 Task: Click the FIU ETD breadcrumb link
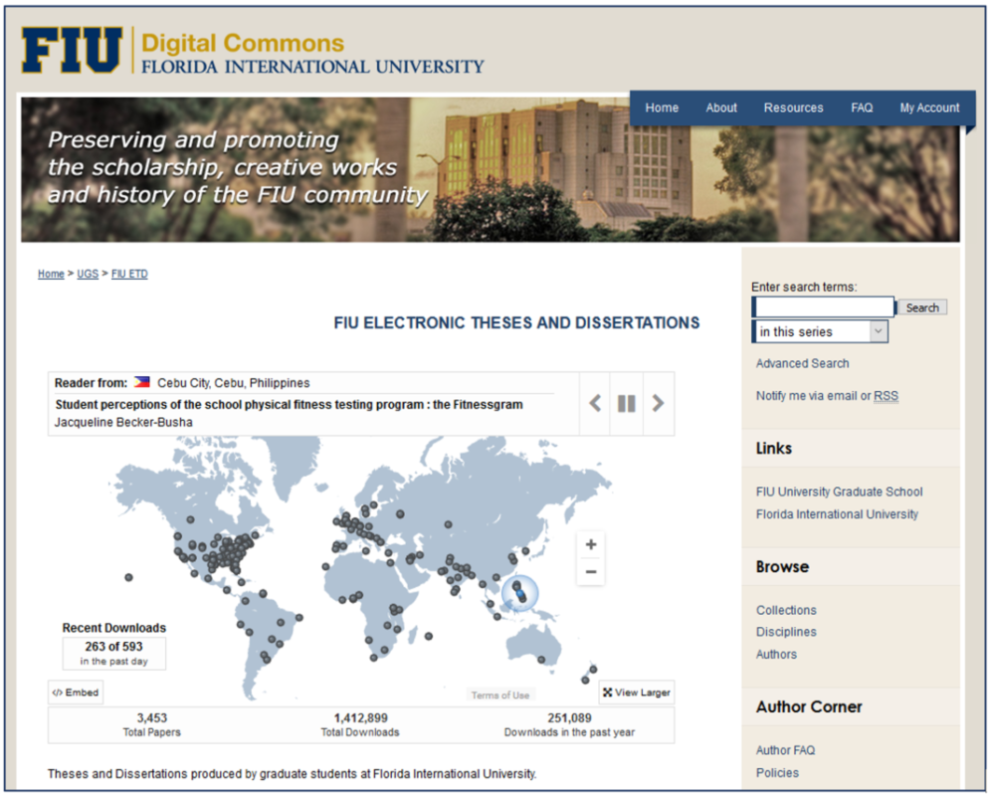point(129,274)
